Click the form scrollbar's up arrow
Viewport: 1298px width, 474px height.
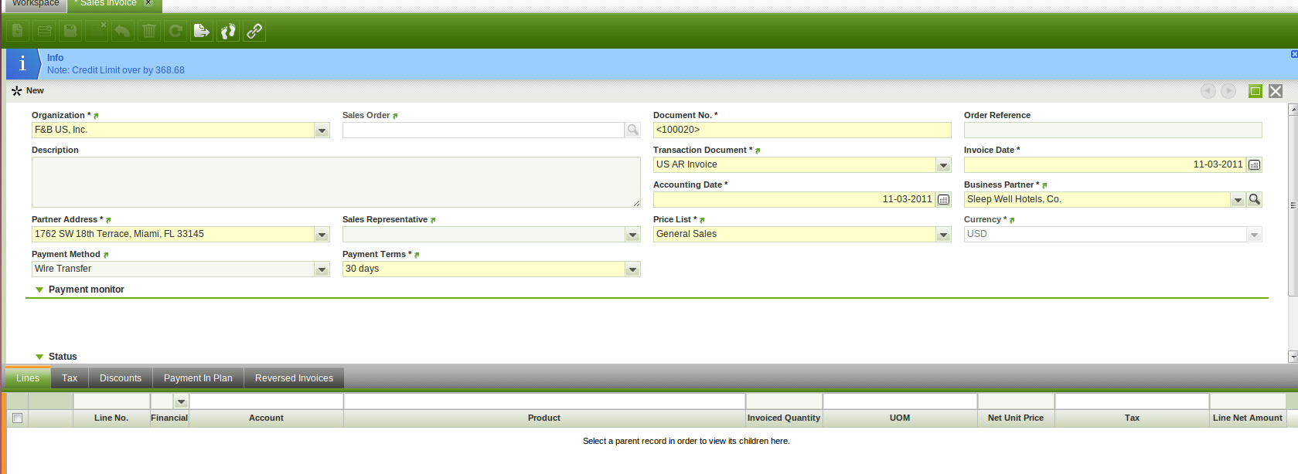point(1293,109)
